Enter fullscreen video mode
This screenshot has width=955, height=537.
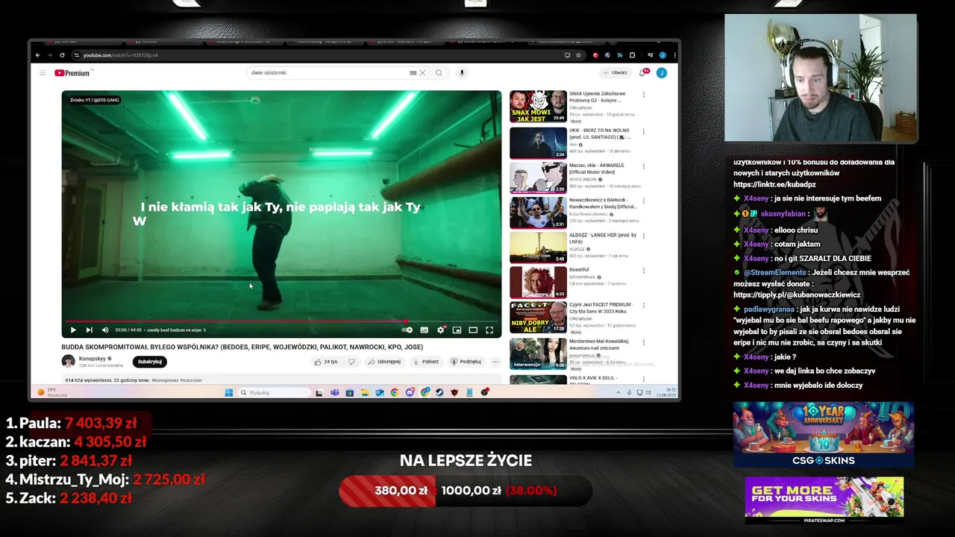click(x=489, y=330)
